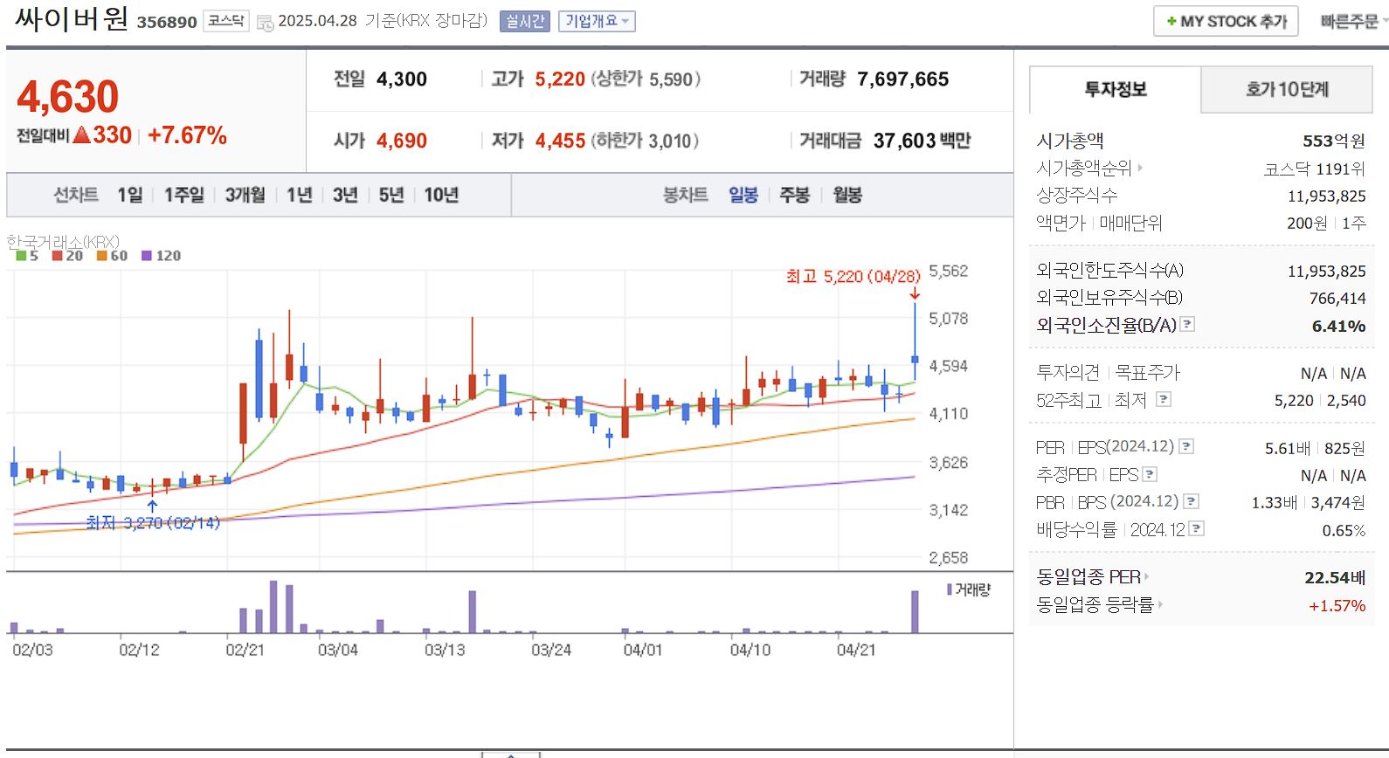Screen dimensions: 1389x758
Task: Select the 3개월 line chart period
Action: coord(245,195)
